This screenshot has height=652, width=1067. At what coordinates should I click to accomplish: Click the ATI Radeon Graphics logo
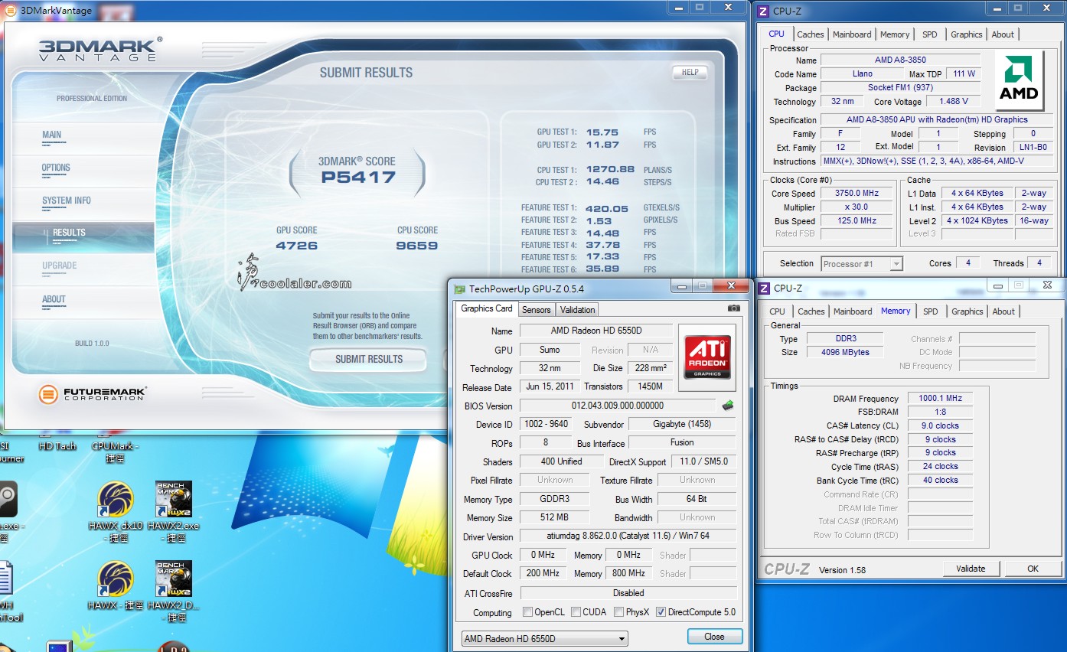[706, 357]
